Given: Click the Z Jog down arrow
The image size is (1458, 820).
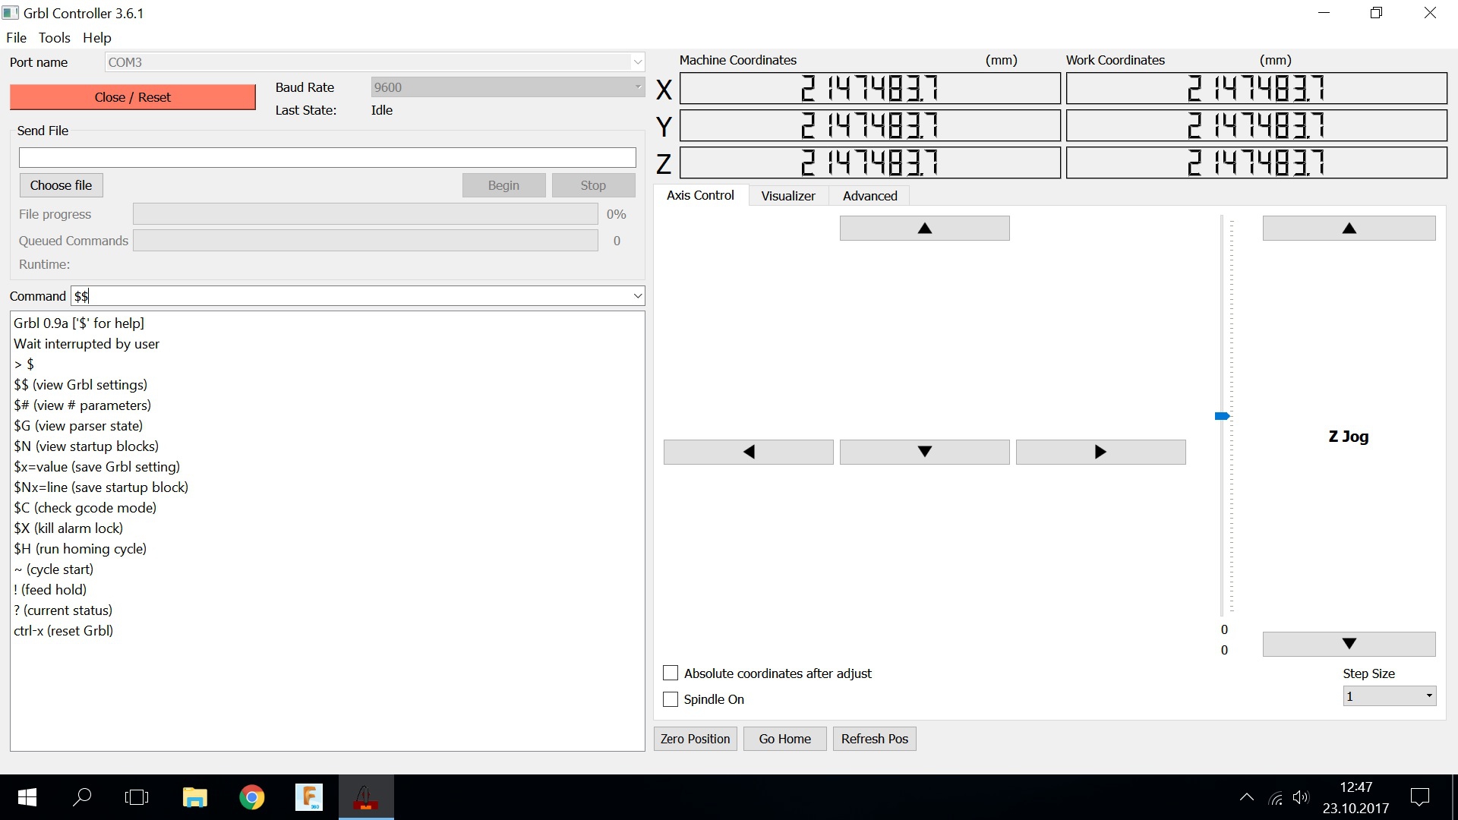Looking at the screenshot, I should tap(1347, 643).
